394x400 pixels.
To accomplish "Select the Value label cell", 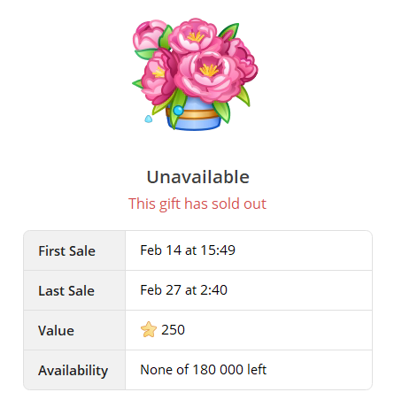I will tap(74, 330).
